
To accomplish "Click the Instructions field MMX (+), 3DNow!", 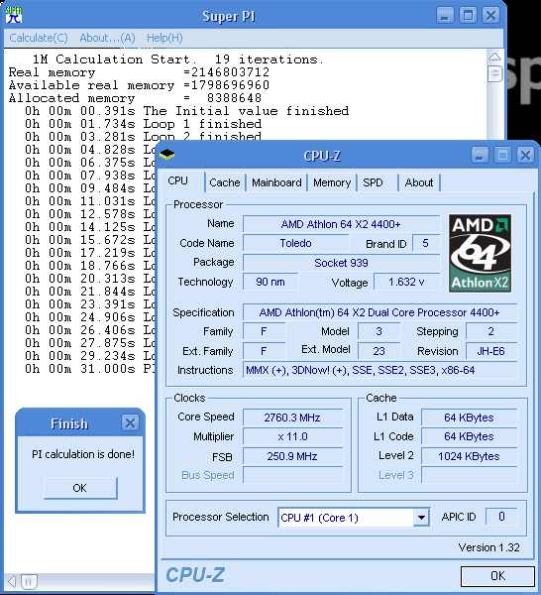I will coord(379,370).
